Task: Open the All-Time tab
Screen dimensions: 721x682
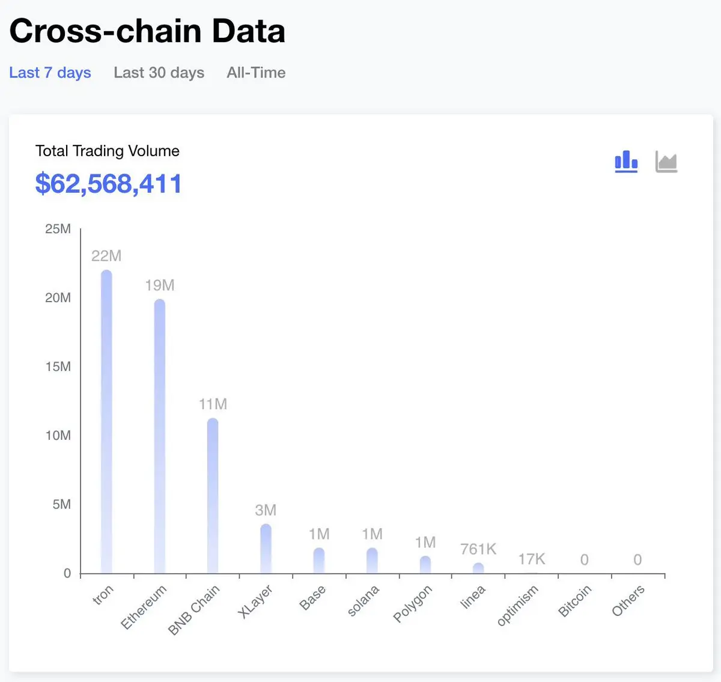Action: click(x=256, y=73)
